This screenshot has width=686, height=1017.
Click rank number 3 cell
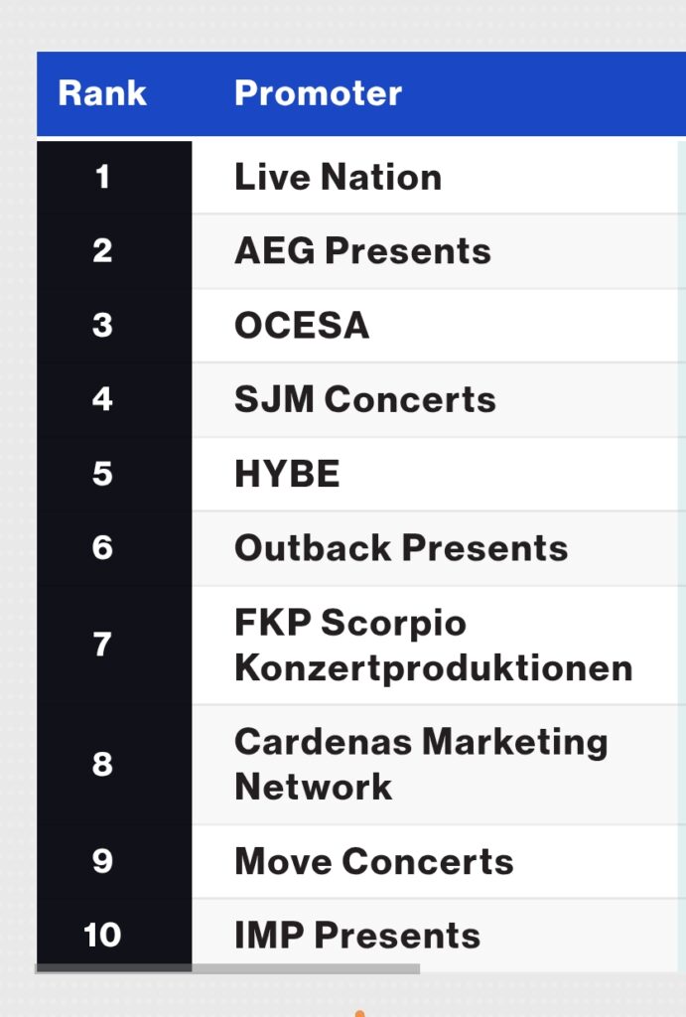pyautogui.click(x=102, y=326)
